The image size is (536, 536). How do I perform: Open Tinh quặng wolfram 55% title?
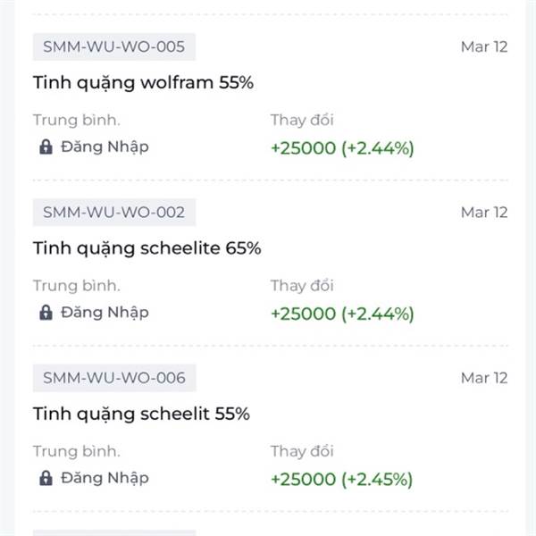144,83
